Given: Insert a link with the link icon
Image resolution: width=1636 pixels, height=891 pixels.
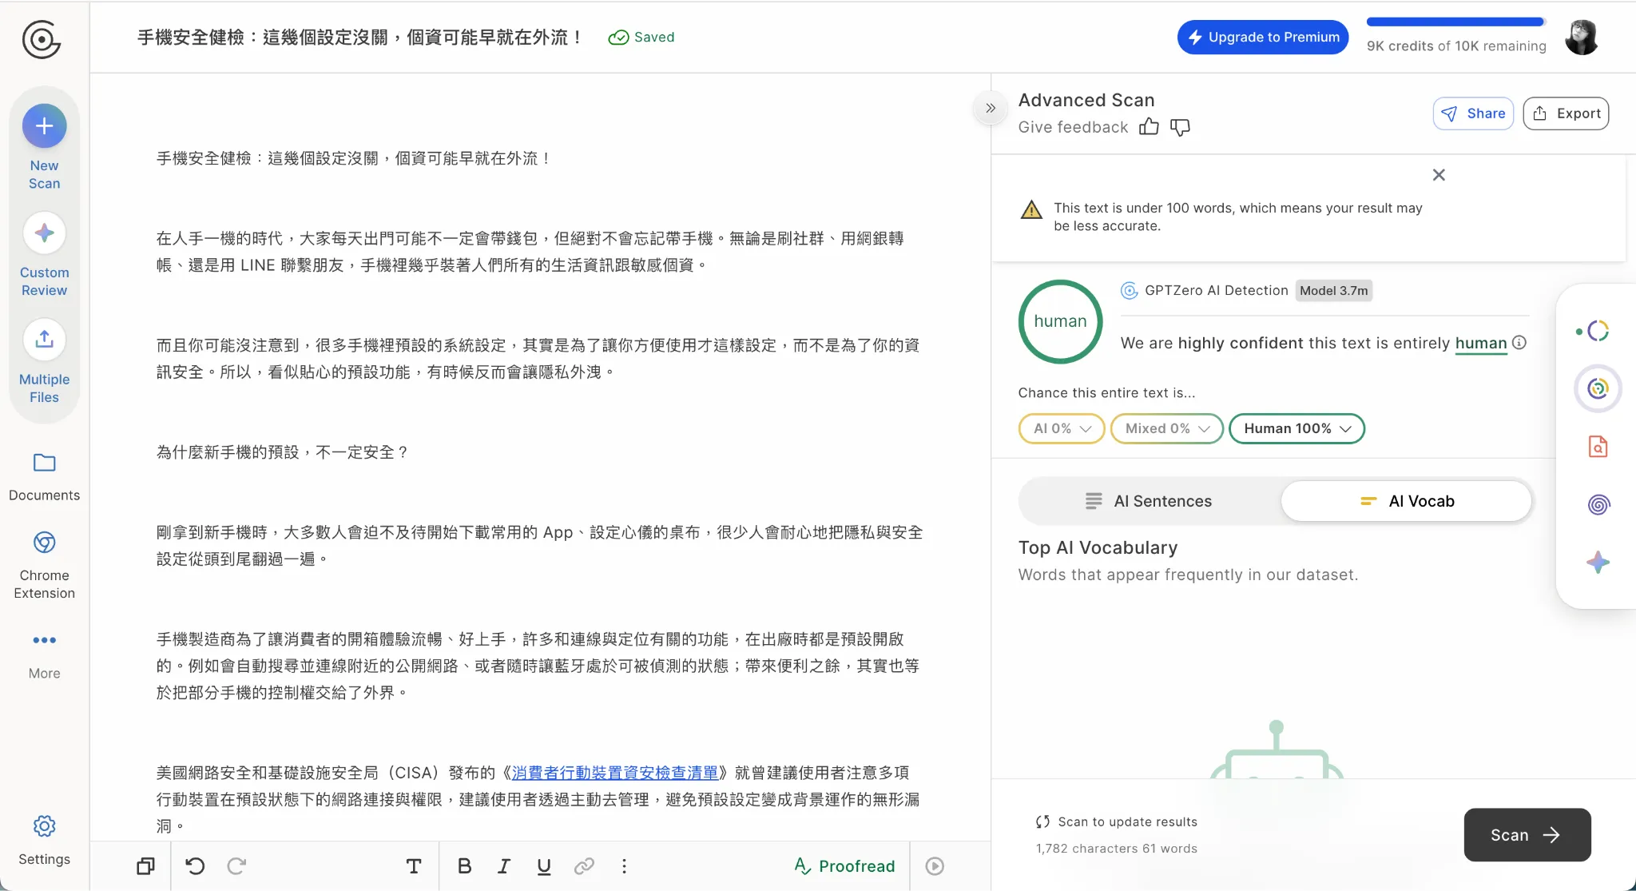Looking at the screenshot, I should 584,866.
